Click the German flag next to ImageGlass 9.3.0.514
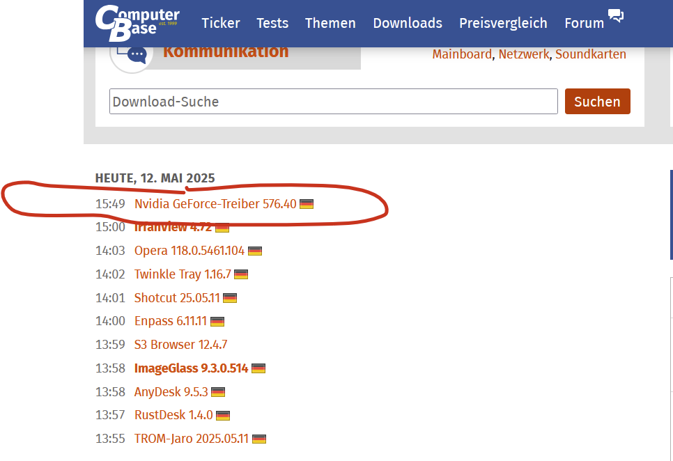 click(x=258, y=368)
